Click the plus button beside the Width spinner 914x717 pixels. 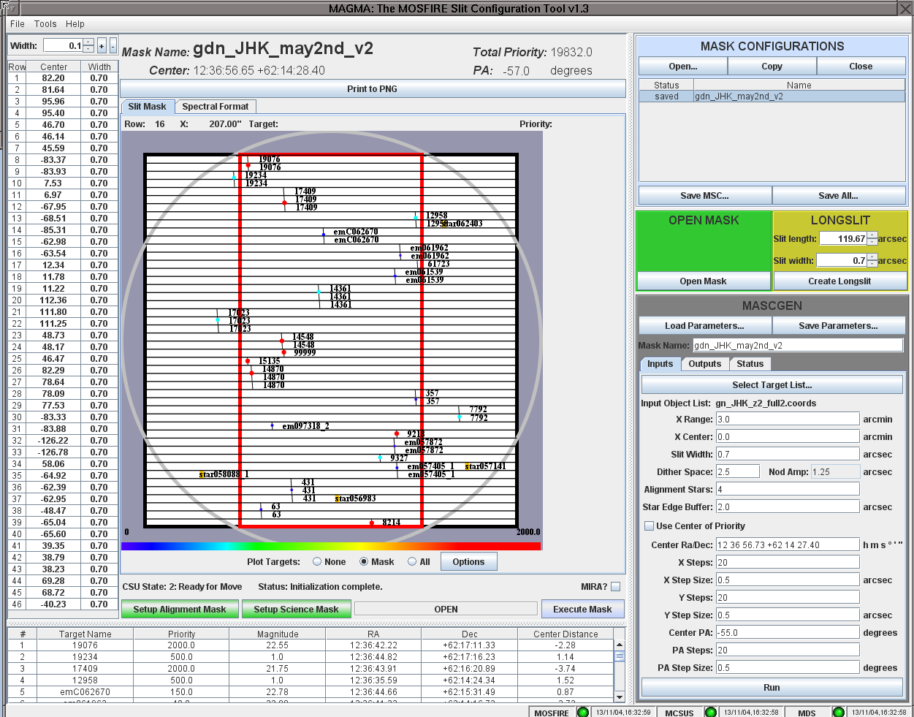[102, 45]
